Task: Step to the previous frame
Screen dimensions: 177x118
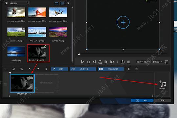Action: (94, 62)
